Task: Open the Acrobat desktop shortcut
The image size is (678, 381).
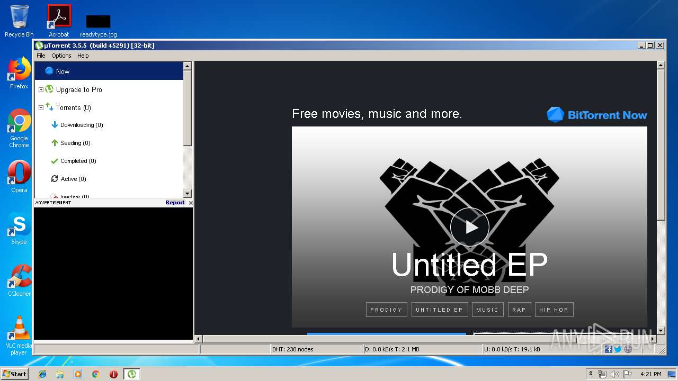Action: (59, 21)
